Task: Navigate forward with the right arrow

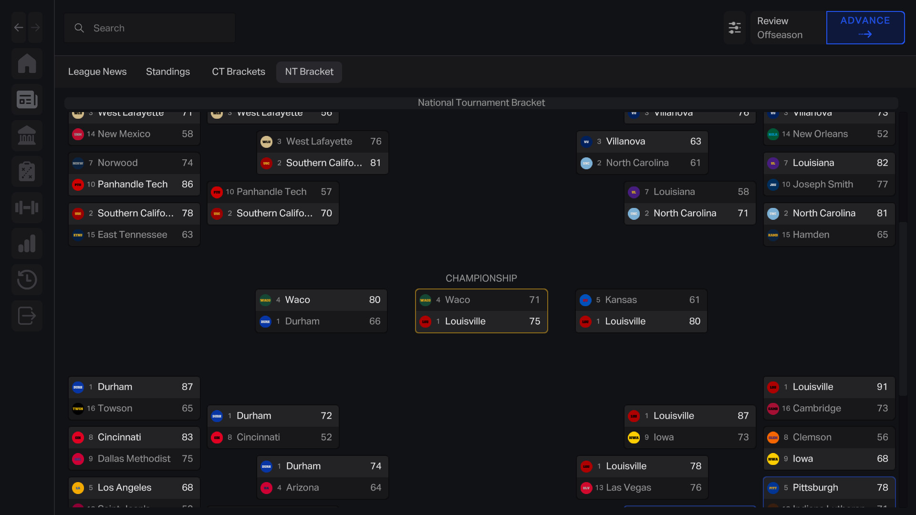Action: coord(35,28)
